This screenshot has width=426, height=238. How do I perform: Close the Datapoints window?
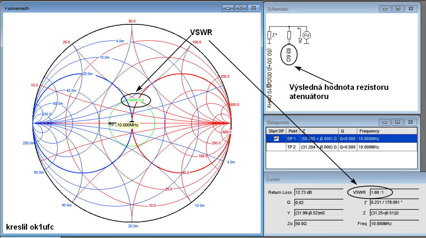(410, 122)
